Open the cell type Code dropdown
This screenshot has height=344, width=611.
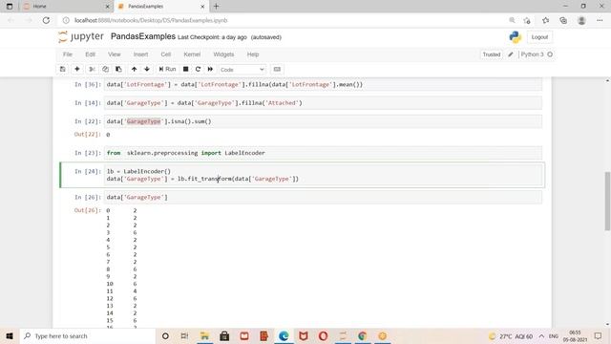(242, 70)
